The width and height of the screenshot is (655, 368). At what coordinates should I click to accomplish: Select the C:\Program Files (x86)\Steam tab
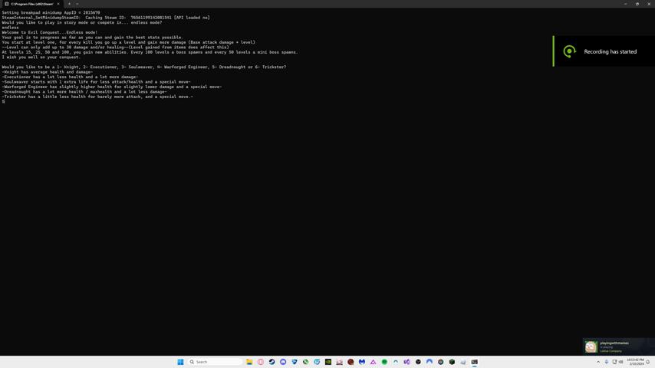click(31, 4)
